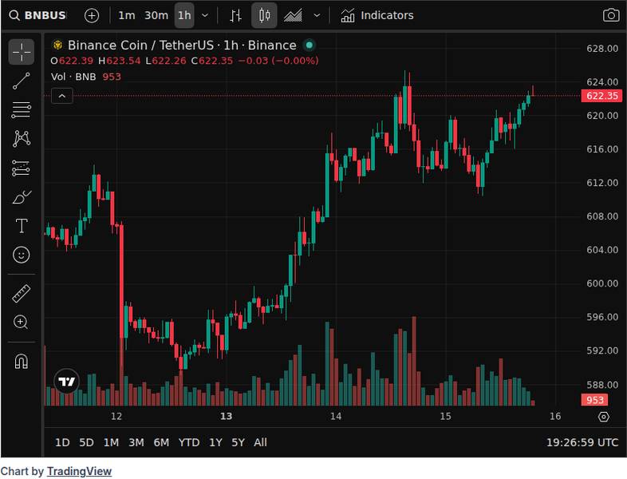Open symbol search for BNBUS
The width and height of the screenshot is (627, 479).
[x=38, y=16]
